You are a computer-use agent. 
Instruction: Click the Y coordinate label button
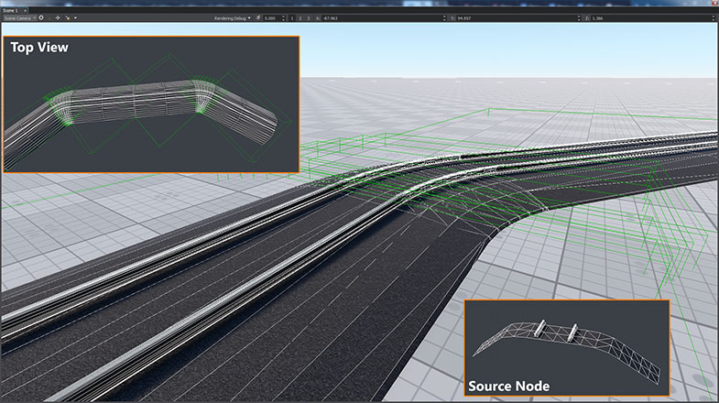tap(451, 17)
